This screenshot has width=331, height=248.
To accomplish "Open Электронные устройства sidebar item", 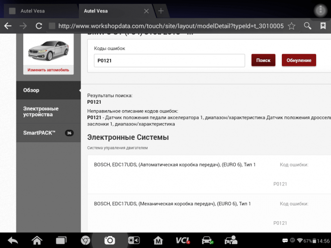I will pos(48,112).
